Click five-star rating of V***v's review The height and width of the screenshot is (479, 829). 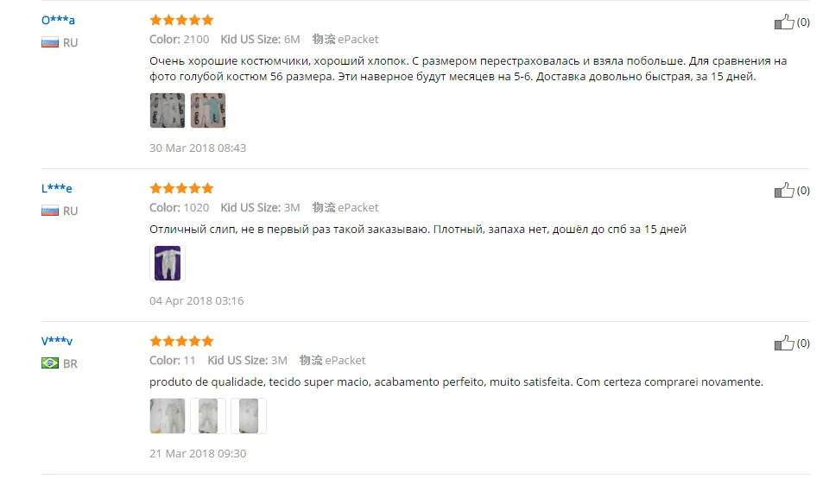[181, 341]
